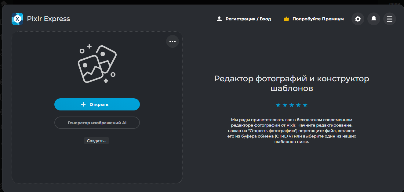The height and width of the screenshot is (192, 404).
Task: Click the three-dots more options button
Action: coord(173,41)
